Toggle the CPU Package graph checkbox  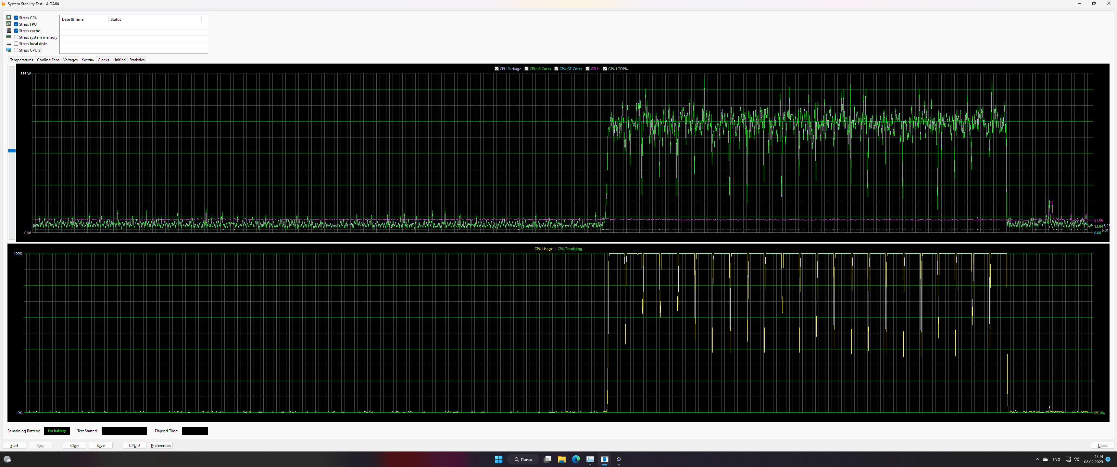496,69
